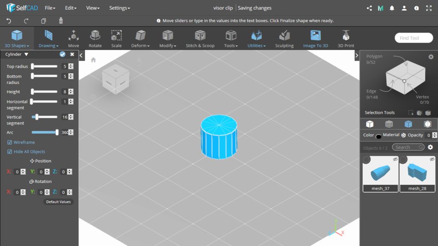Collapse the left panel arrow
This screenshot has height=246, width=438.
[81, 55]
